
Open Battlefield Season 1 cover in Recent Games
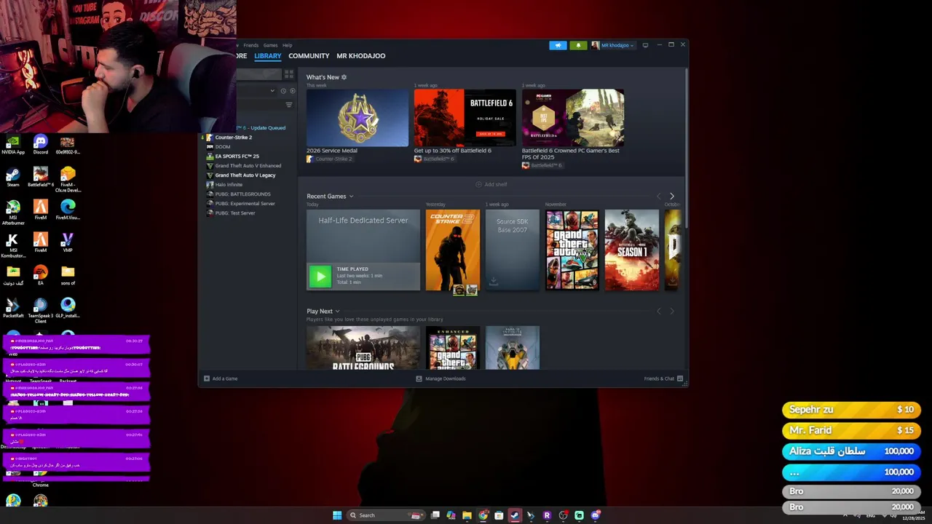coord(632,250)
